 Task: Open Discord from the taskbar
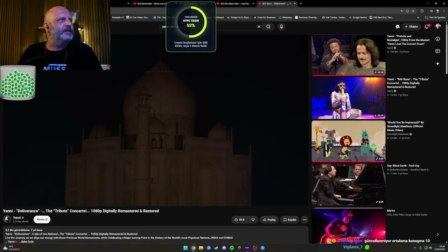point(224,248)
